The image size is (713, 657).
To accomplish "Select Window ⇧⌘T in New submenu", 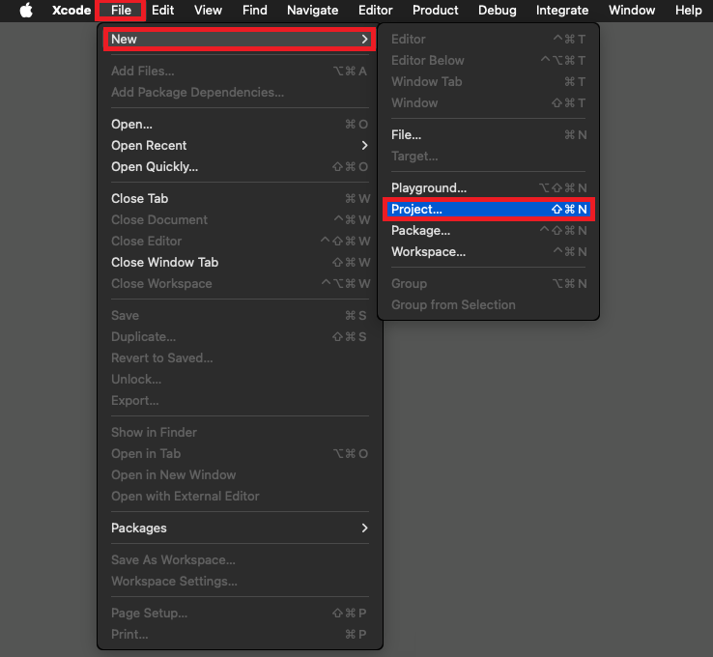I will [489, 103].
